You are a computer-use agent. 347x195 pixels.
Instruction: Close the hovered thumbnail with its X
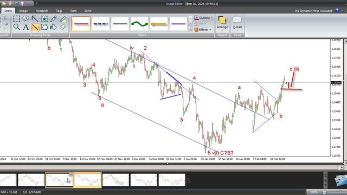pos(70,174)
